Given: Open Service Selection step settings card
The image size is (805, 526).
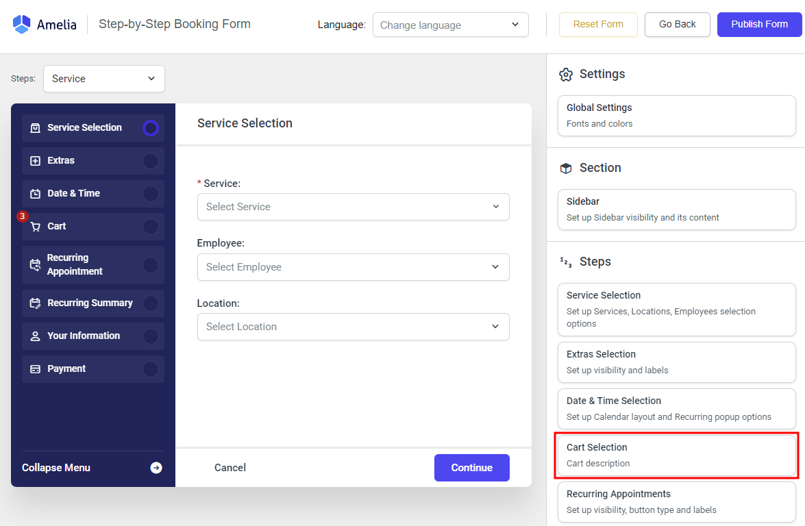Looking at the screenshot, I should tap(677, 310).
